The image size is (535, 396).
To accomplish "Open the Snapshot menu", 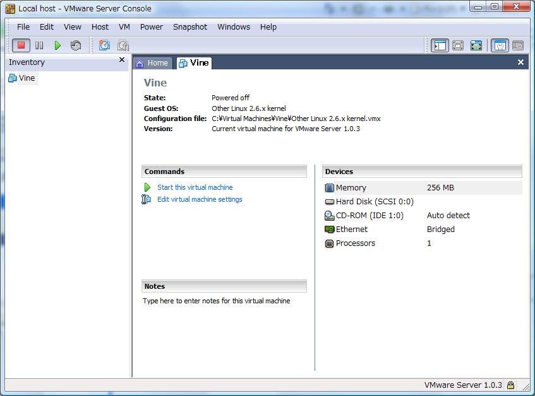I will (x=189, y=27).
